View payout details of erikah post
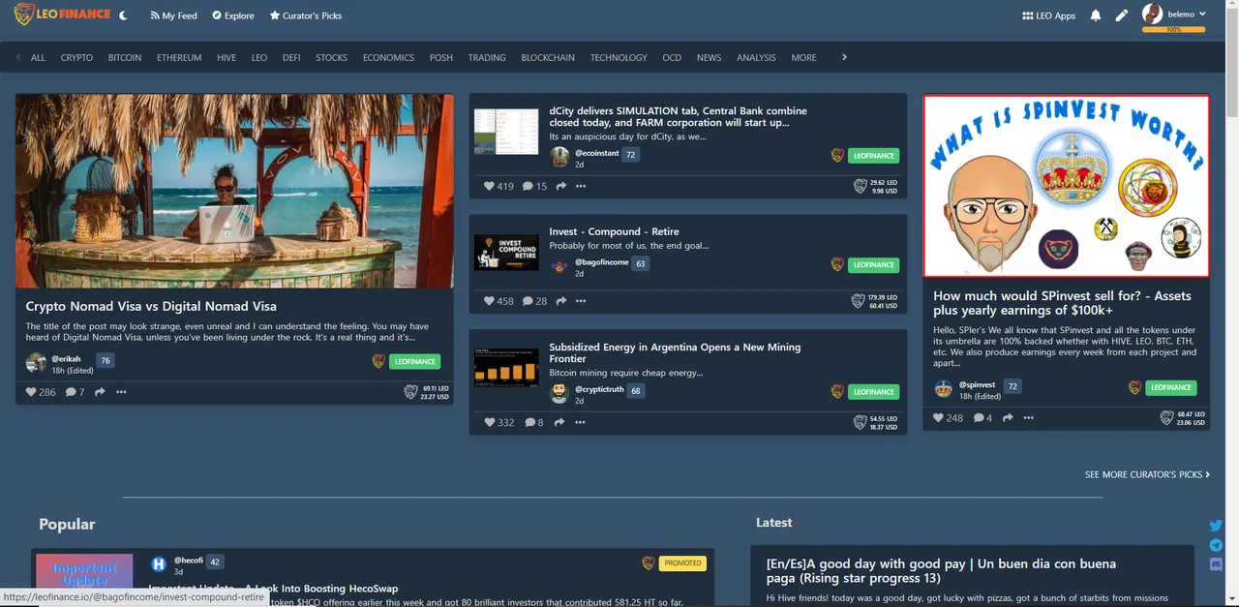The width and height of the screenshot is (1239, 607). pyautogui.click(x=427, y=392)
